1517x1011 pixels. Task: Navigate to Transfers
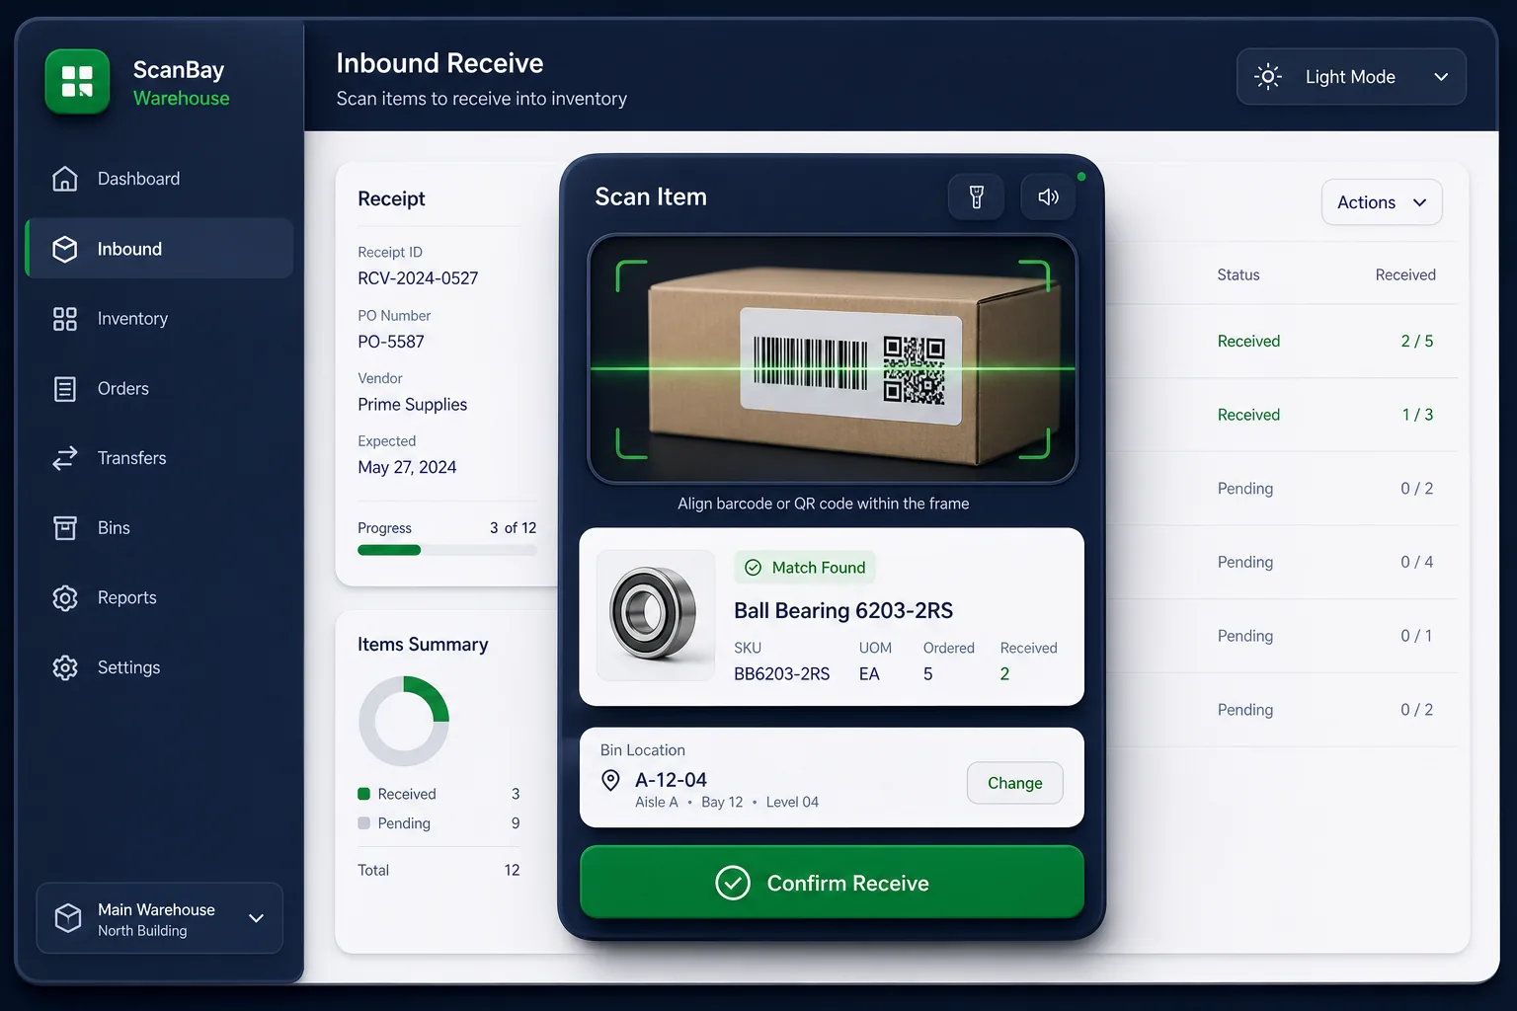(160, 458)
